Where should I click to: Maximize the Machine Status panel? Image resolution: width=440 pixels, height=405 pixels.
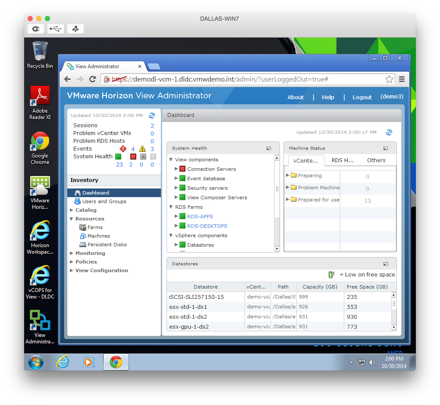(x=386, y=148)
